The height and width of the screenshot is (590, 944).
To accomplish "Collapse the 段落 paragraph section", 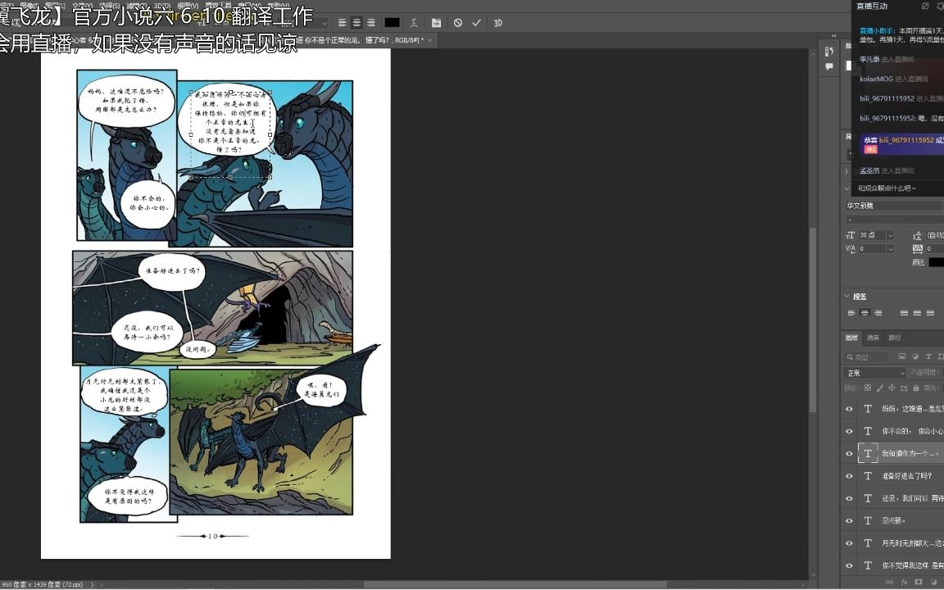I will pos(847,296).
